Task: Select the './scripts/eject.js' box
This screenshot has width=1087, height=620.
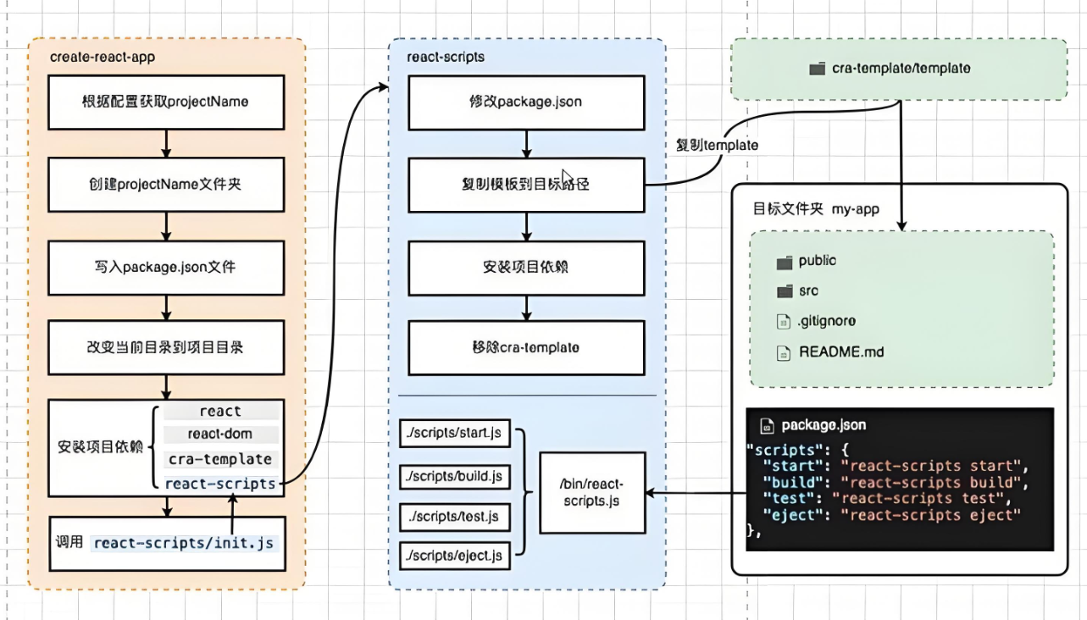Action: point(454,556)
